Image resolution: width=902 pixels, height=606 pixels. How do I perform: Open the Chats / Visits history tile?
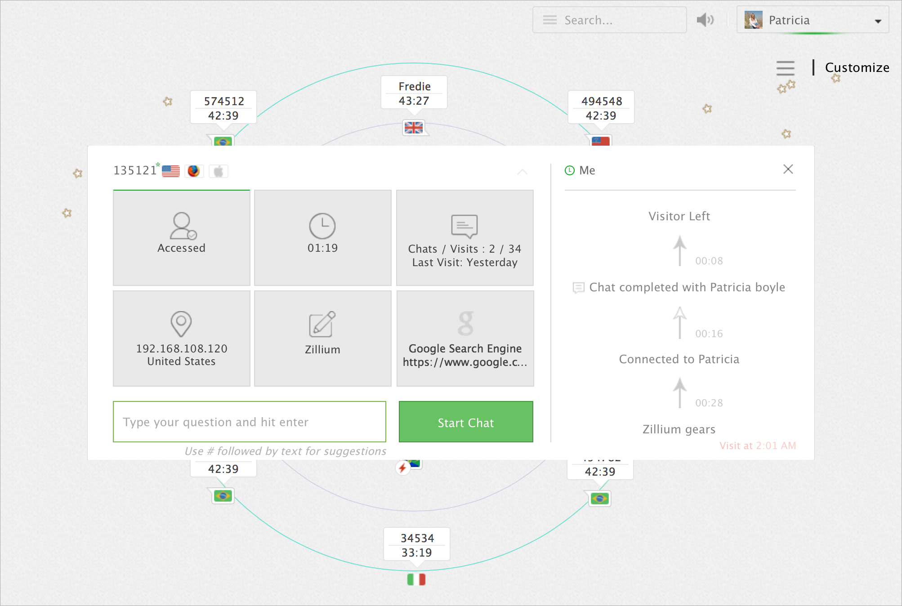[x=464, y=237]
